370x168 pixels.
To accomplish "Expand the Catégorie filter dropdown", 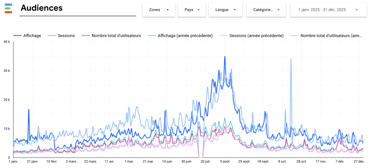I will [x=266, y=10].
